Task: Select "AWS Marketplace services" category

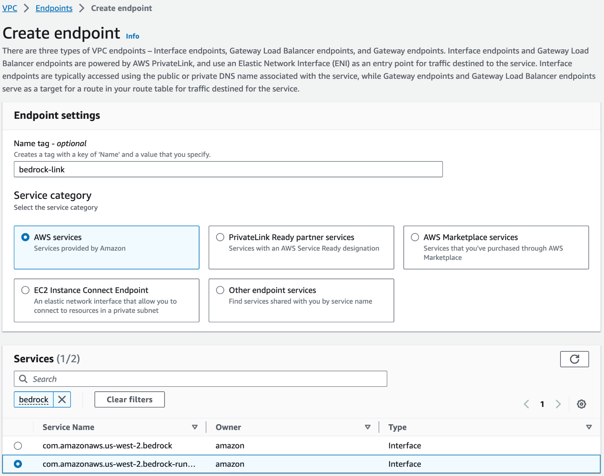Action: point(415,237)
